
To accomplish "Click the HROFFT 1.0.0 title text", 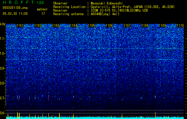I will tap(23, 2).
